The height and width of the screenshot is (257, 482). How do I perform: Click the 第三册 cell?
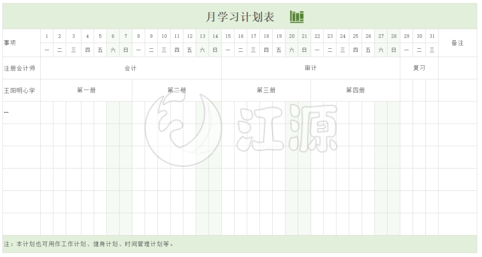(x=266, y=90)
